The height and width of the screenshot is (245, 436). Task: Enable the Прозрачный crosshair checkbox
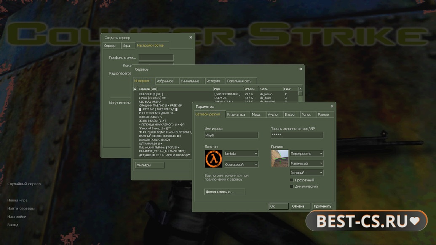[x=292, y=180]
